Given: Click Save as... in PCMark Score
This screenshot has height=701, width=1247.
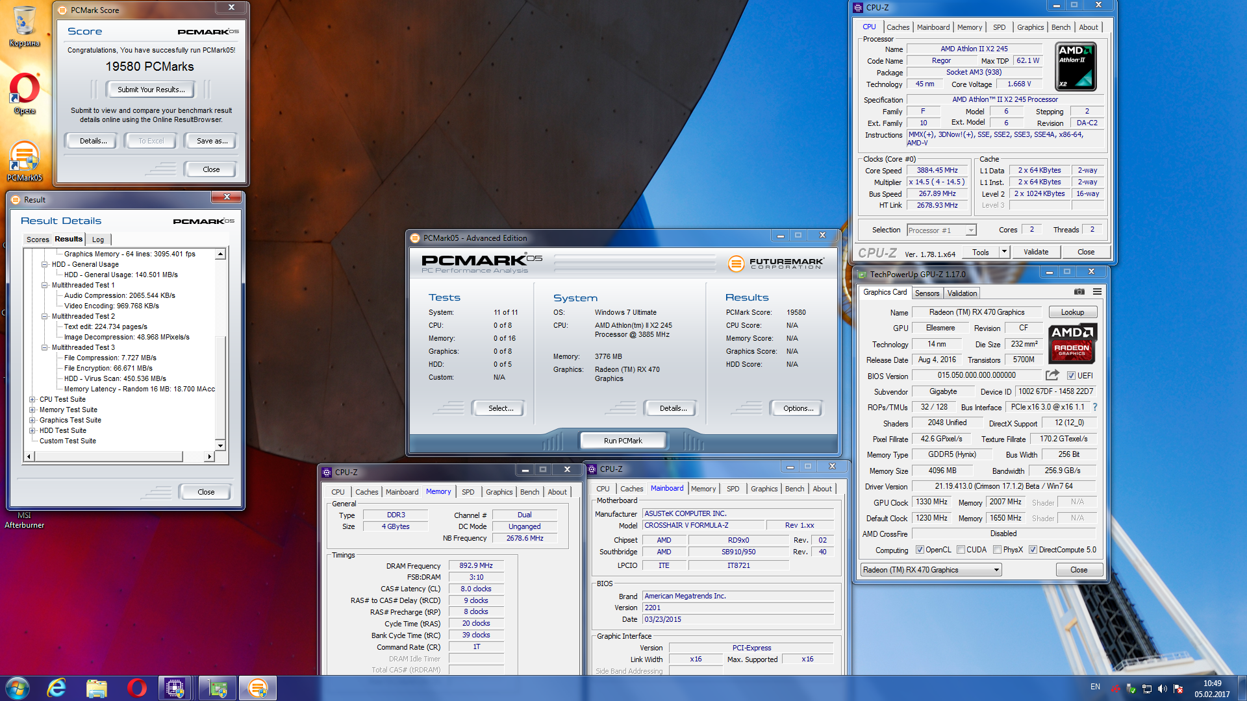Looking at the screenshot, I should (x=212, y=141).
